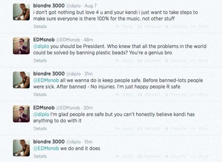Expand Details under the last 15m tweet
The image size is (222, 162).
40,156
